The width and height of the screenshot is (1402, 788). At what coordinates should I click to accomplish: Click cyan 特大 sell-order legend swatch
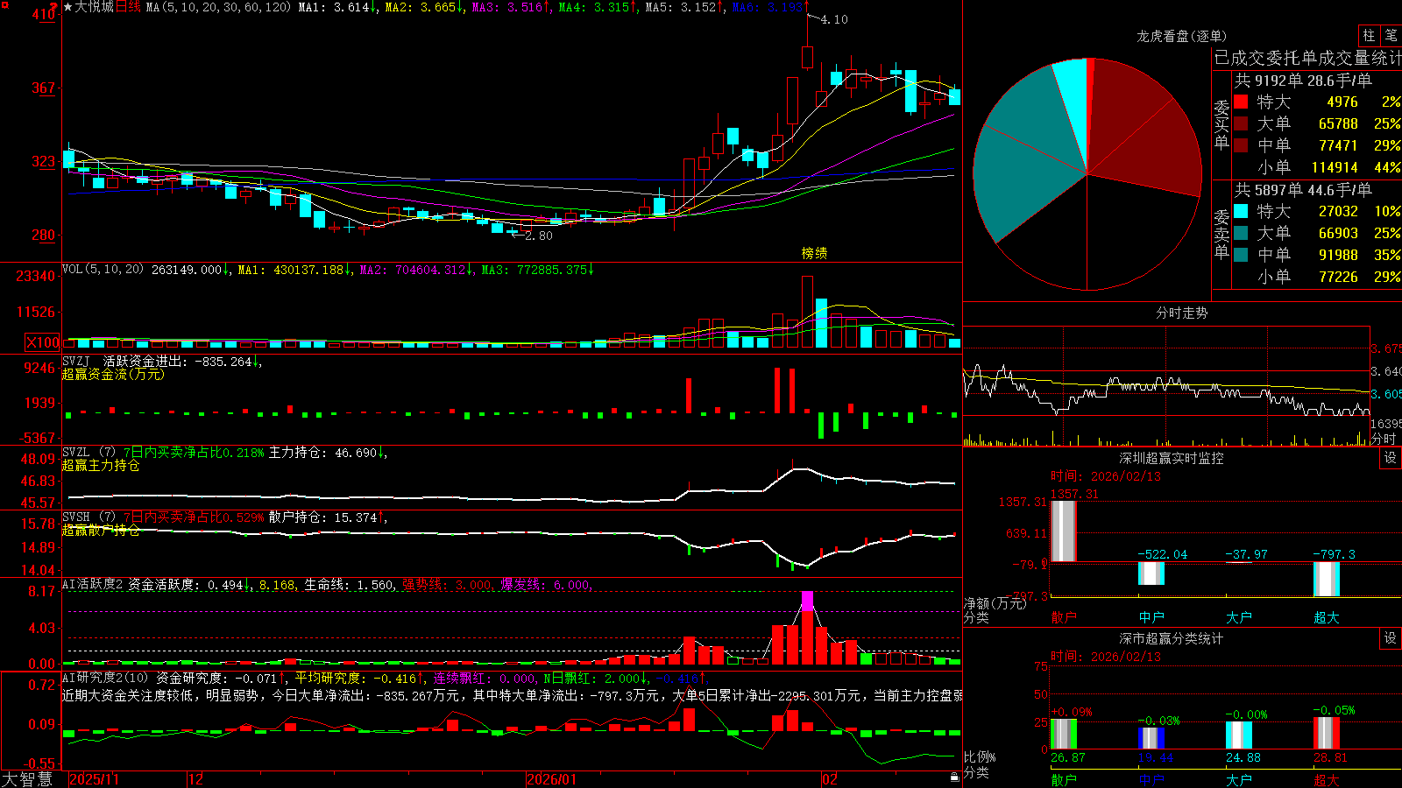(x=1241, y=211)
